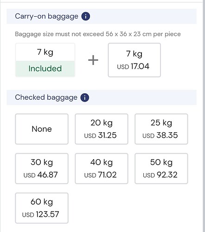
Task: Click the baggage size limit note text
Action: (x=98, y=34)
